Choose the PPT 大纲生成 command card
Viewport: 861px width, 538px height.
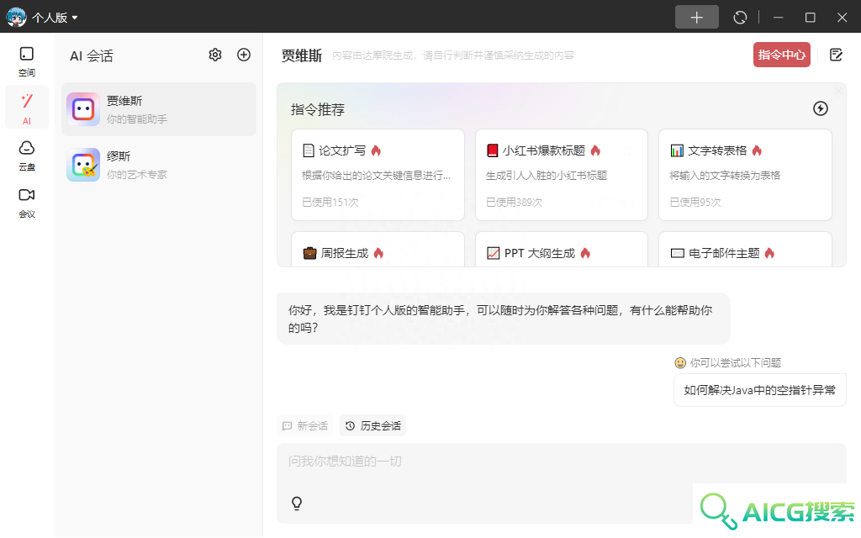pos(561,250)
